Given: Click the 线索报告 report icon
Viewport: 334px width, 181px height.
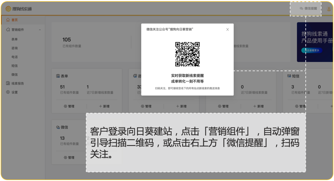Looking at the screenshot, I should pos(8,83).
